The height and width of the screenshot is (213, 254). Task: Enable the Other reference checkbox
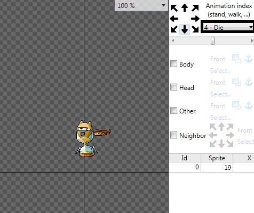pos(173,111)
